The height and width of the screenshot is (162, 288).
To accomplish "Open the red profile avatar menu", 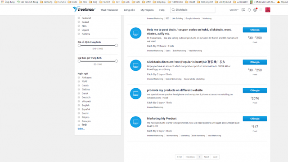I will click(x=268, y=10).
